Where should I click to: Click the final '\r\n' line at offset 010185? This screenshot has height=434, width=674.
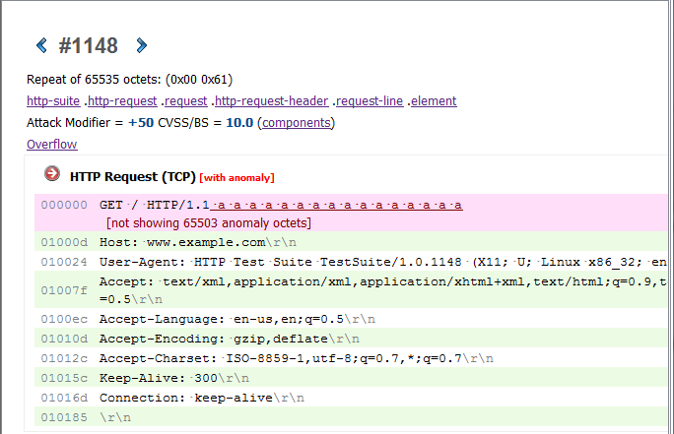point(115,417)
